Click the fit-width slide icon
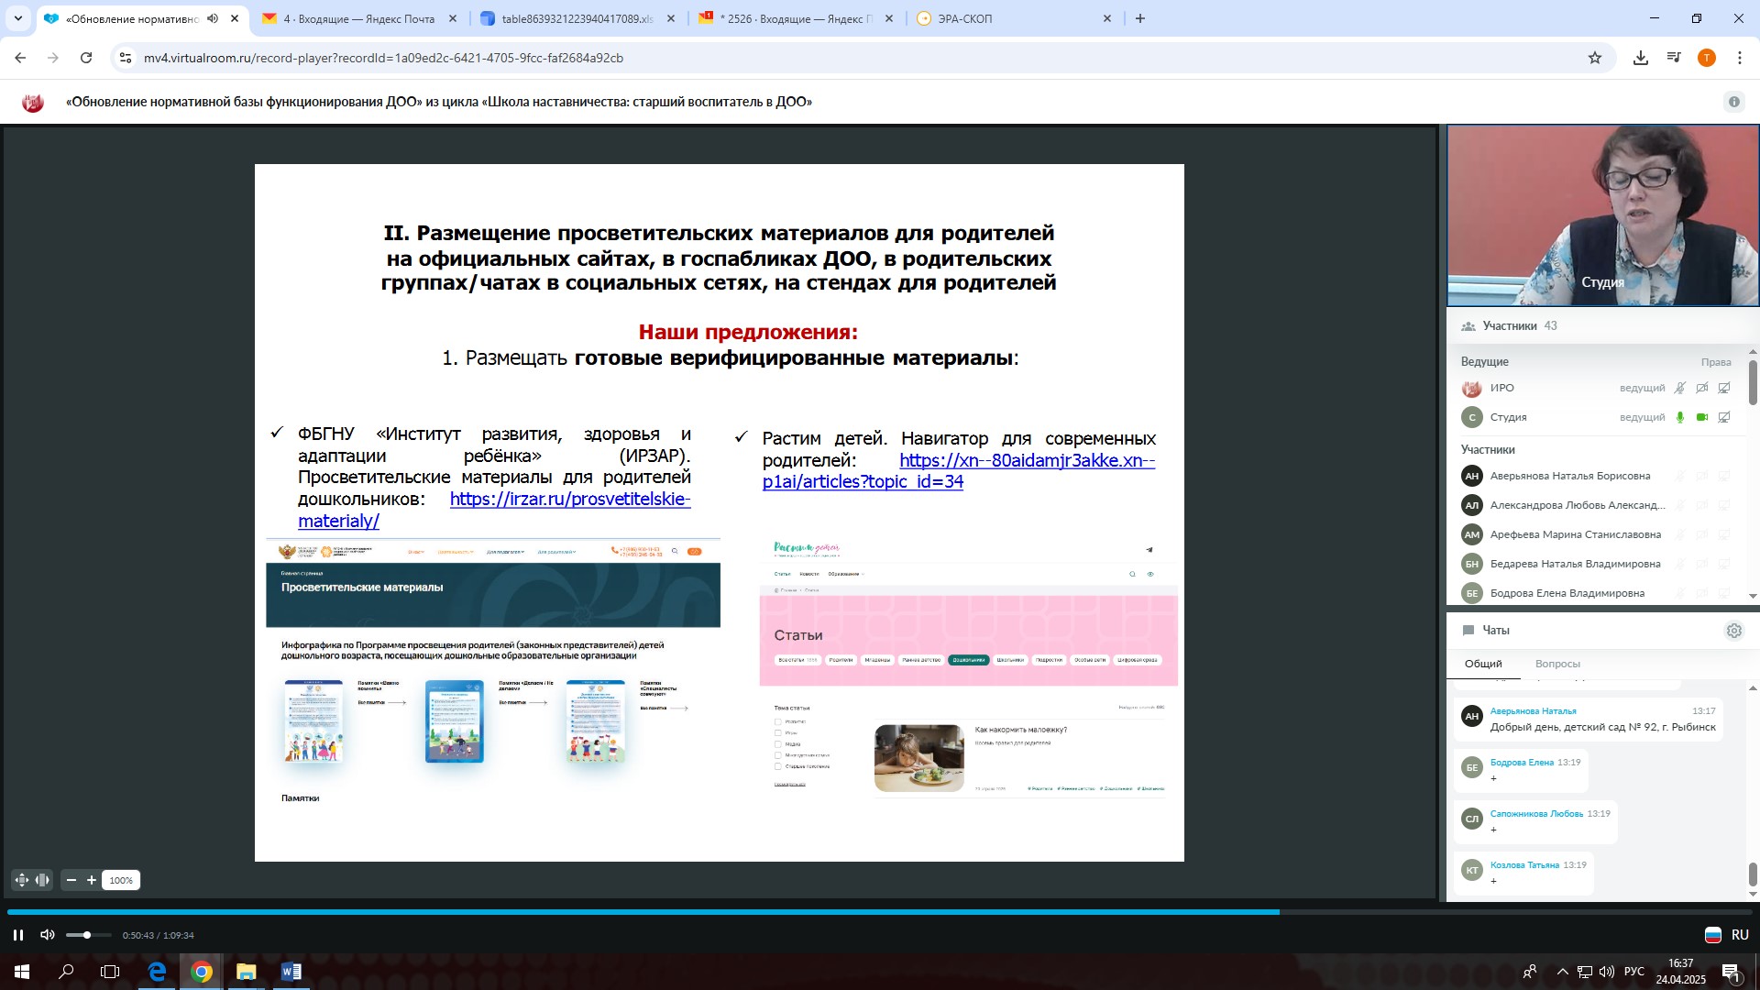Image resolution: width=1760 pixels, height=990 pixels. coord(42,880)
